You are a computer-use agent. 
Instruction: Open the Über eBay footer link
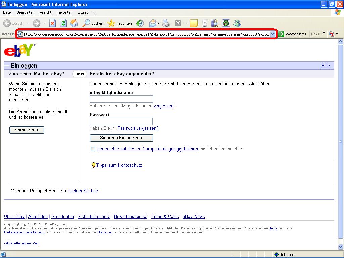(14, 217)
